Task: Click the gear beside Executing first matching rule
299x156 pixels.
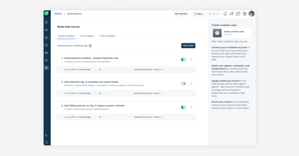Action: [90, 46]
